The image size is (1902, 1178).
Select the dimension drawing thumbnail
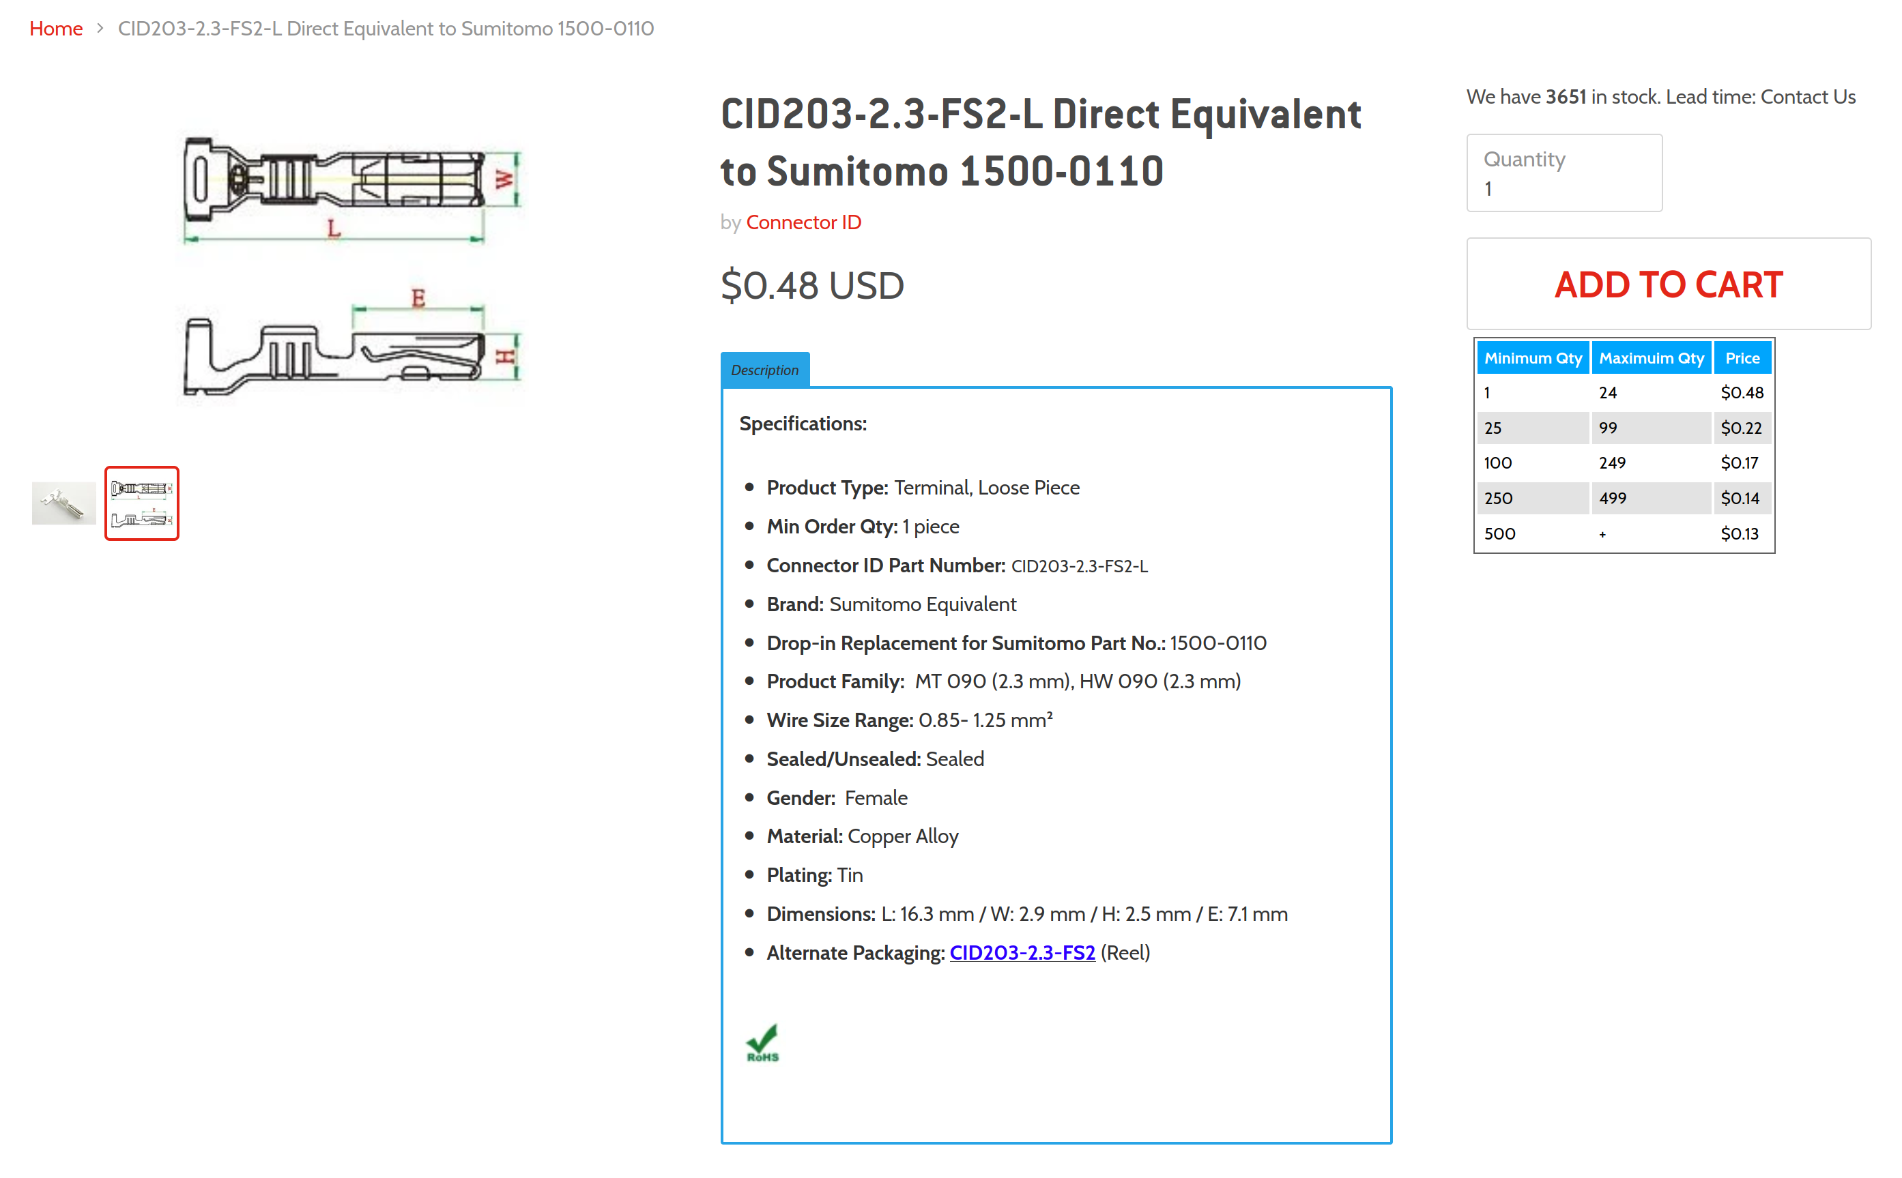(x=142, y=503)
